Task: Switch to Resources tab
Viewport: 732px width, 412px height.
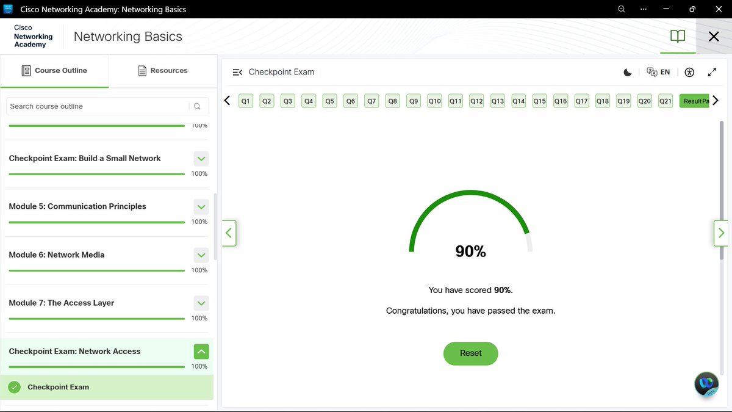Action: coord(163,71)
